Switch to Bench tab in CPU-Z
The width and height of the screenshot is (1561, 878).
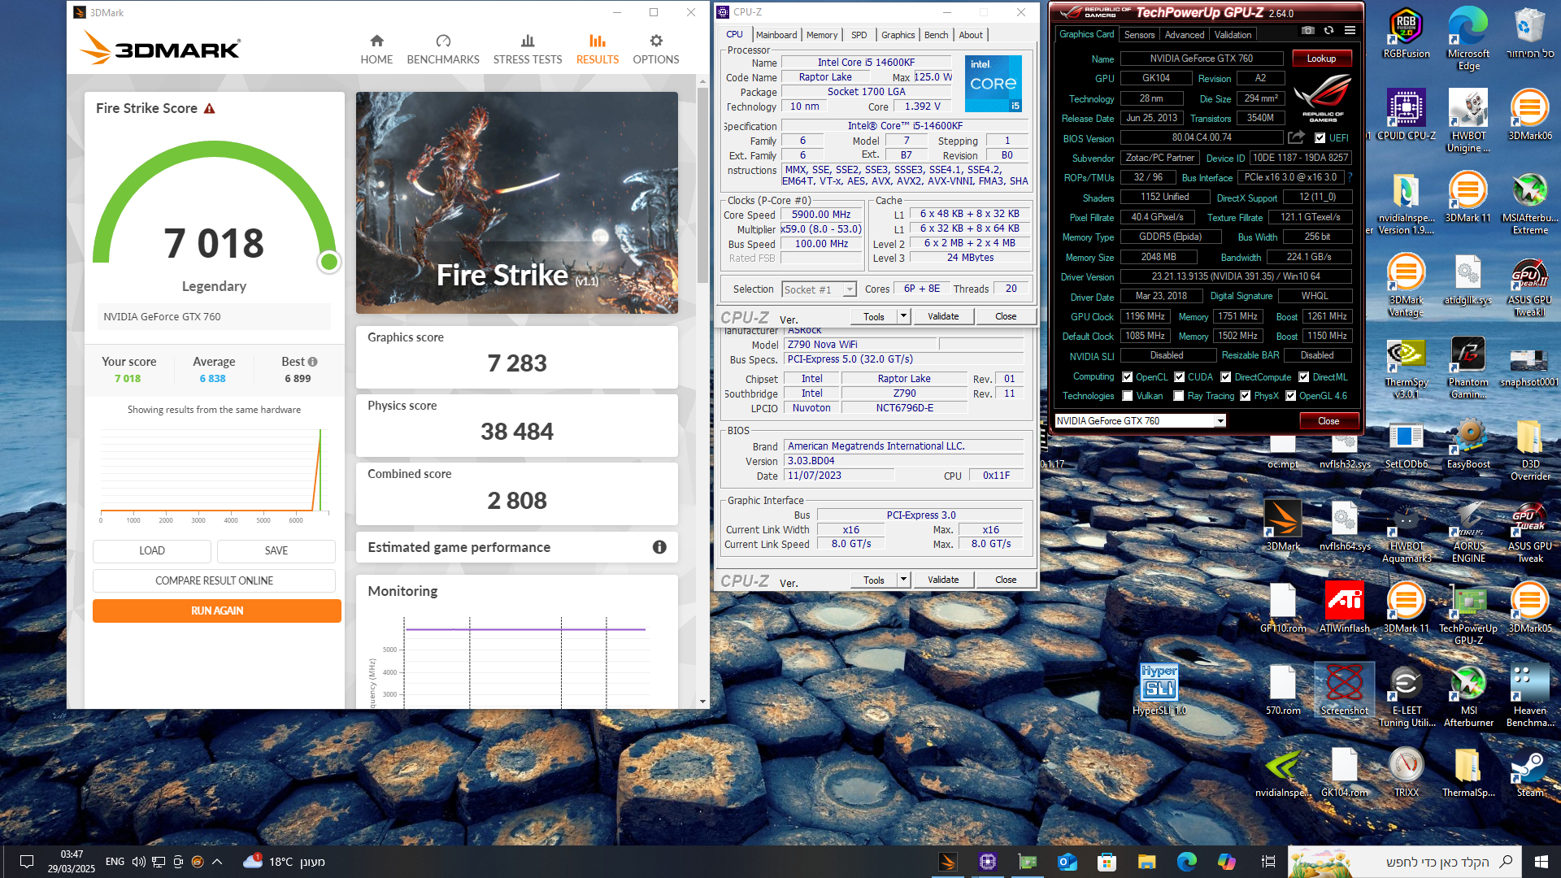[x=936, y=35]
